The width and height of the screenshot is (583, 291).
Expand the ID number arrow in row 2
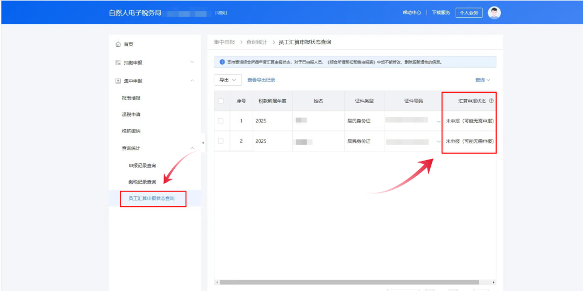click(x=438, y=141)
